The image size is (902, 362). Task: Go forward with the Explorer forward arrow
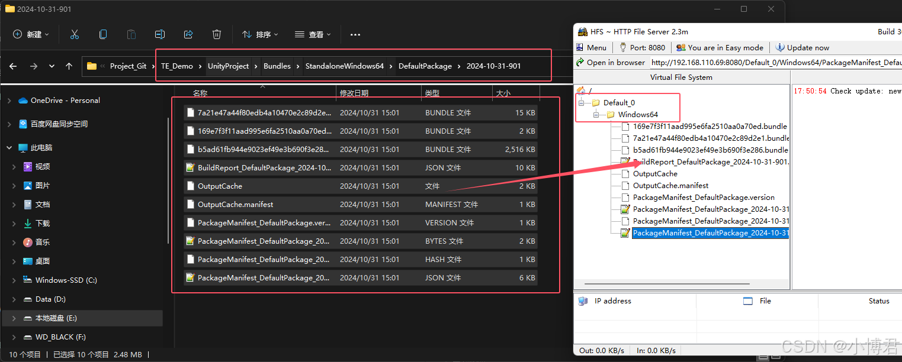pos(33,66)
